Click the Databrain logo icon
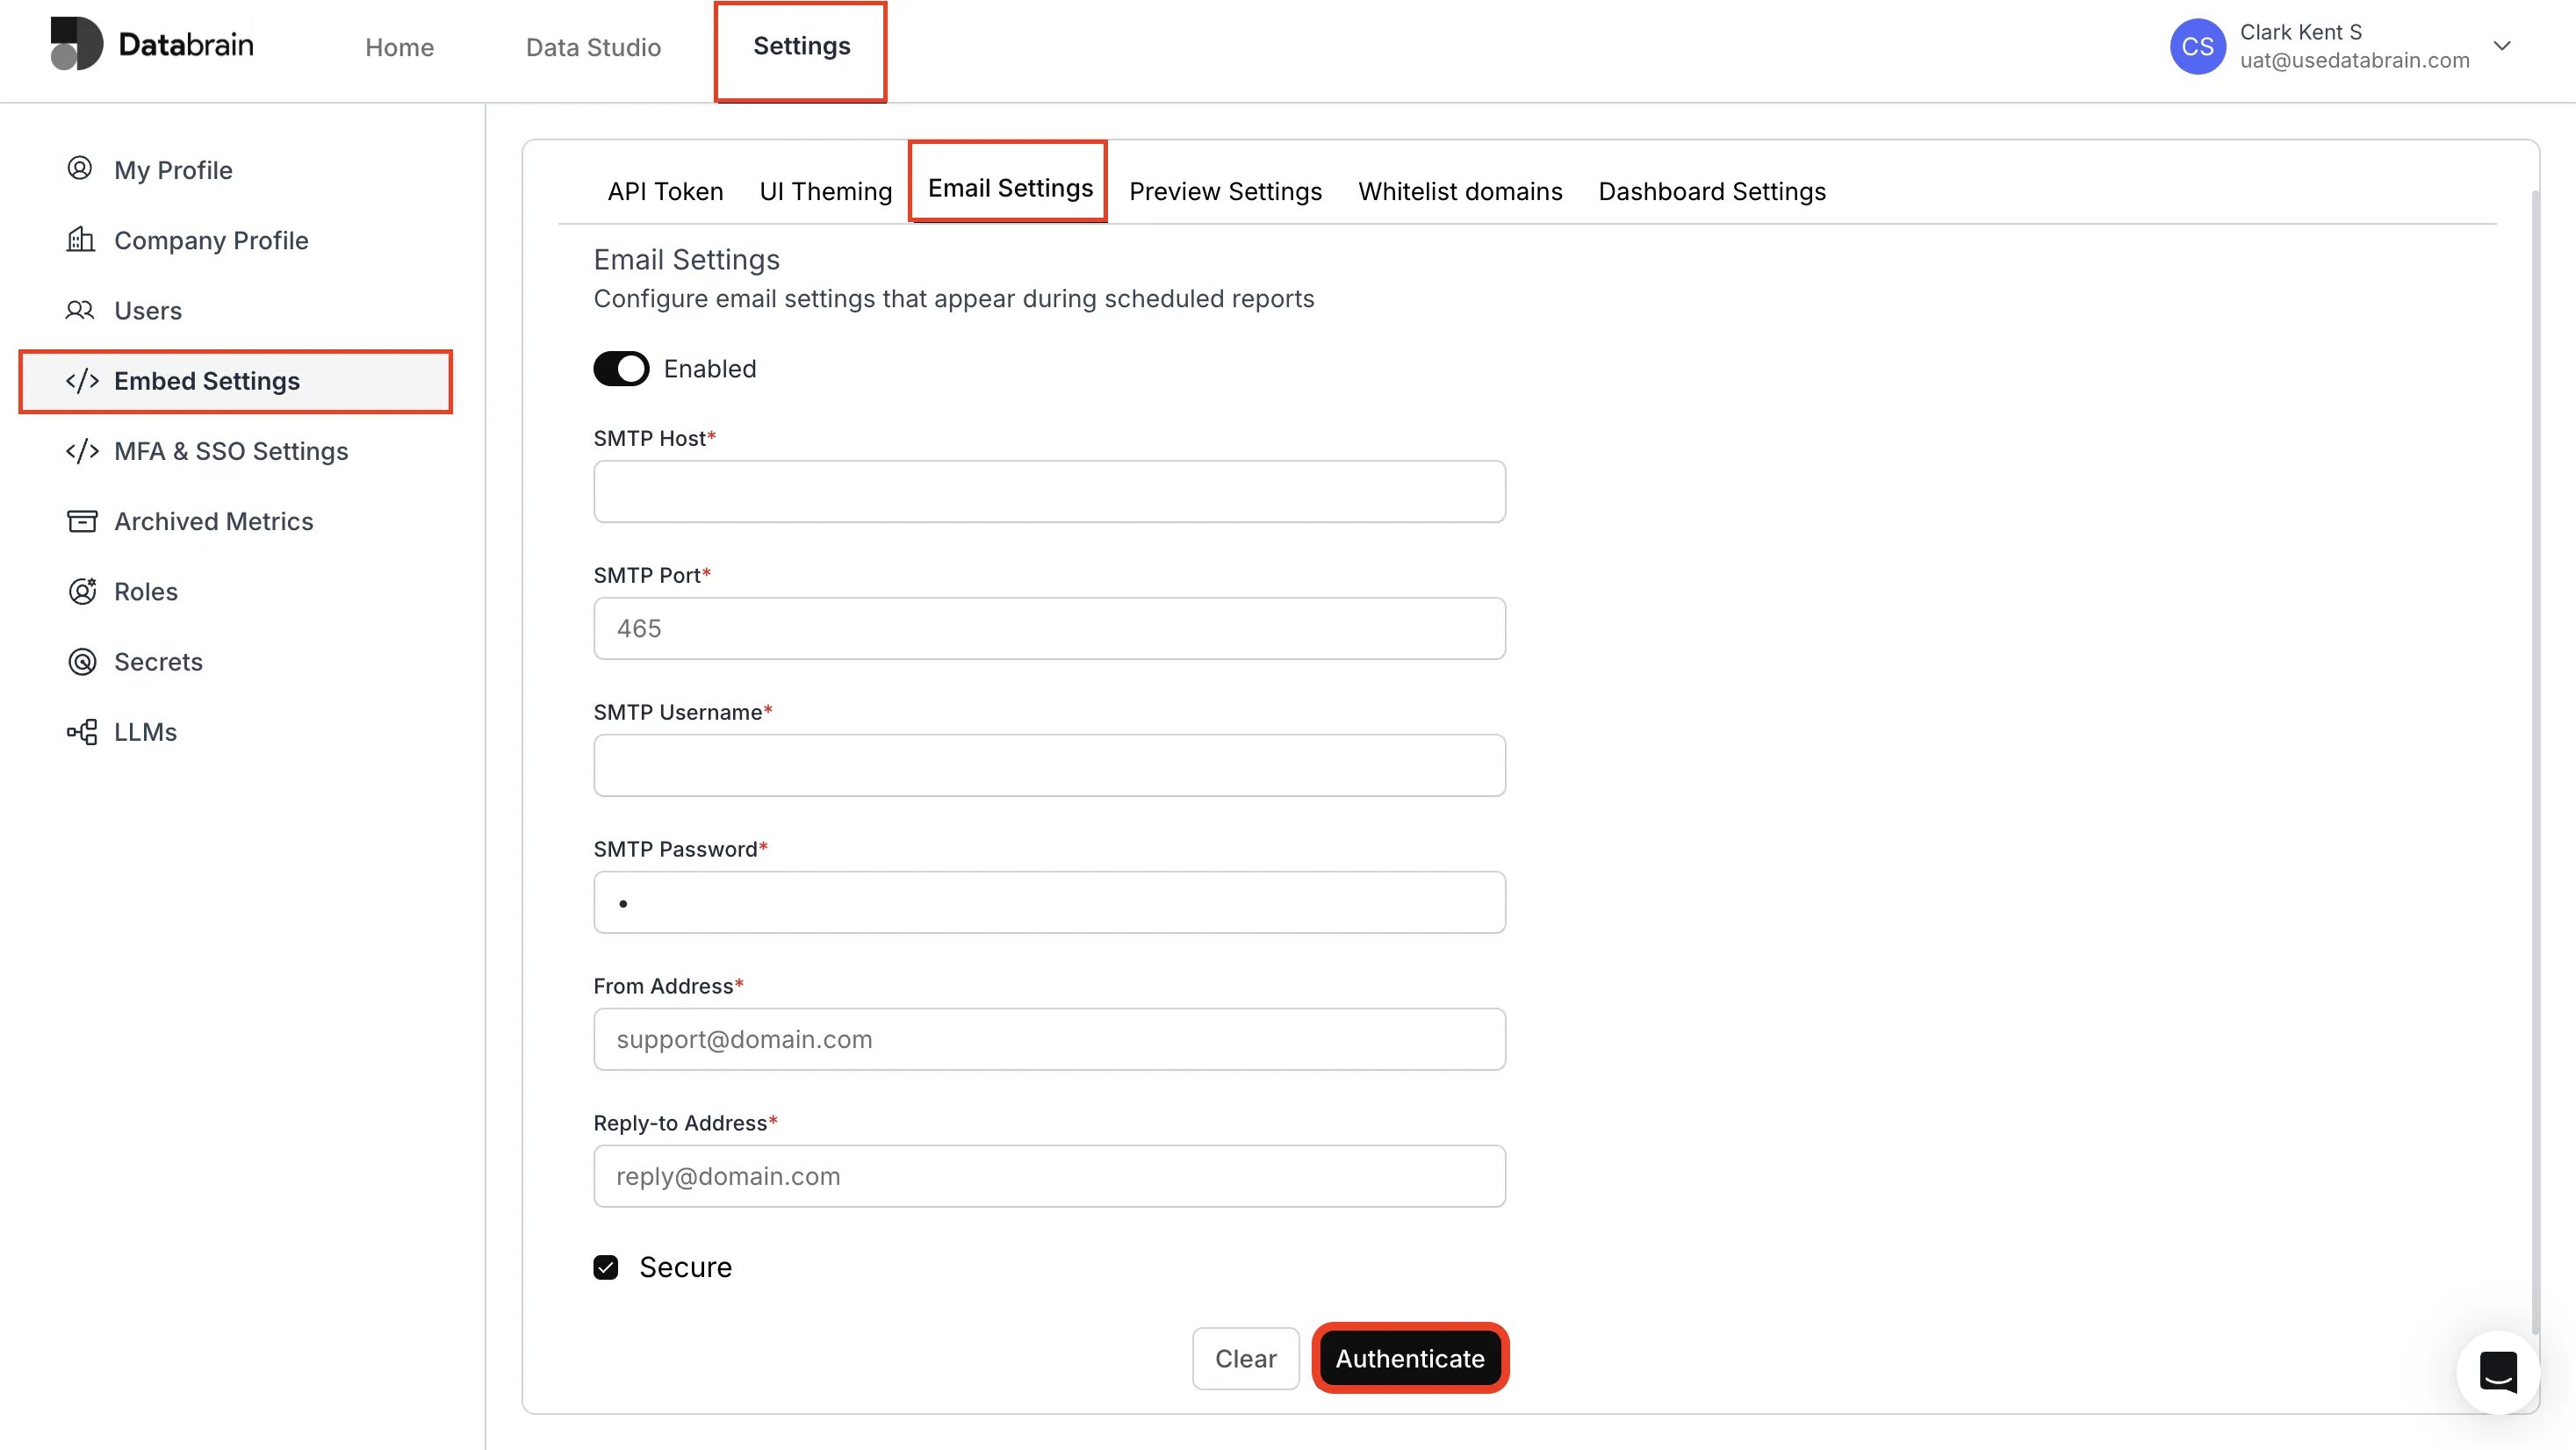This screenshot has height=1450, width=2576. 76,44
